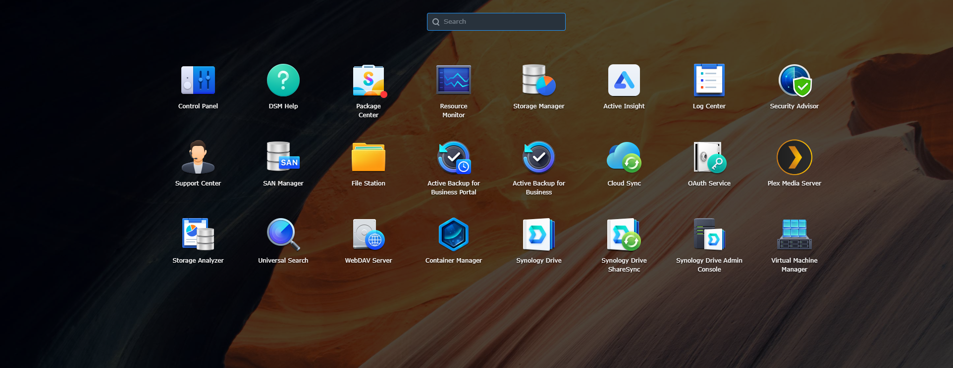Click the Search field at the top
Screen dimensions: 953x368
496,22
